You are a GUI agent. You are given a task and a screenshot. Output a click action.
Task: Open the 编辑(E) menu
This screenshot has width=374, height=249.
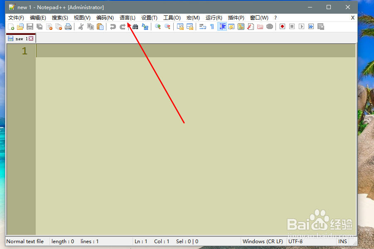[x=38, y=18]
